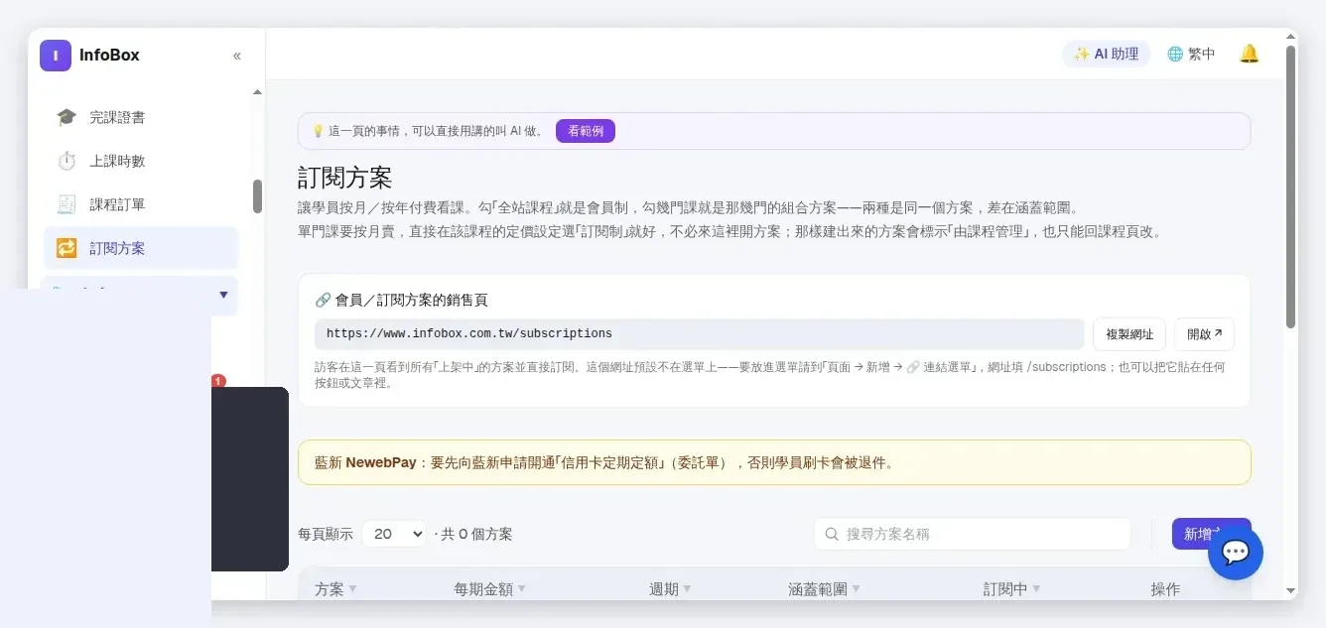Viewport: 1326px width, 628px height.
Task: Open the 週期 column filter arrow
Action: pos(687,589)
